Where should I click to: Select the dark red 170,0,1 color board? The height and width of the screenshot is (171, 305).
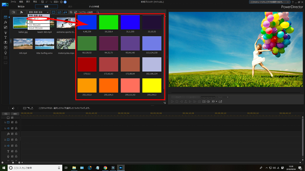(87, 64)
